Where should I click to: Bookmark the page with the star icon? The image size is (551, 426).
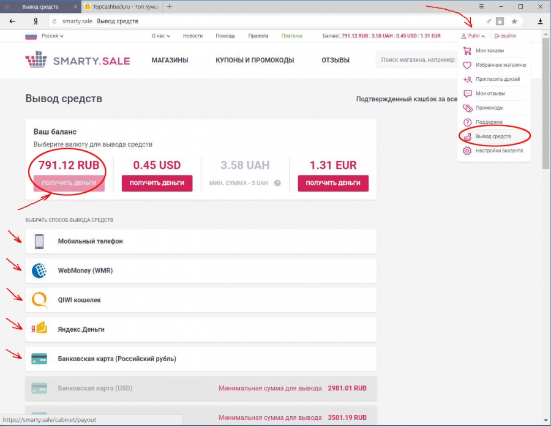514,21
